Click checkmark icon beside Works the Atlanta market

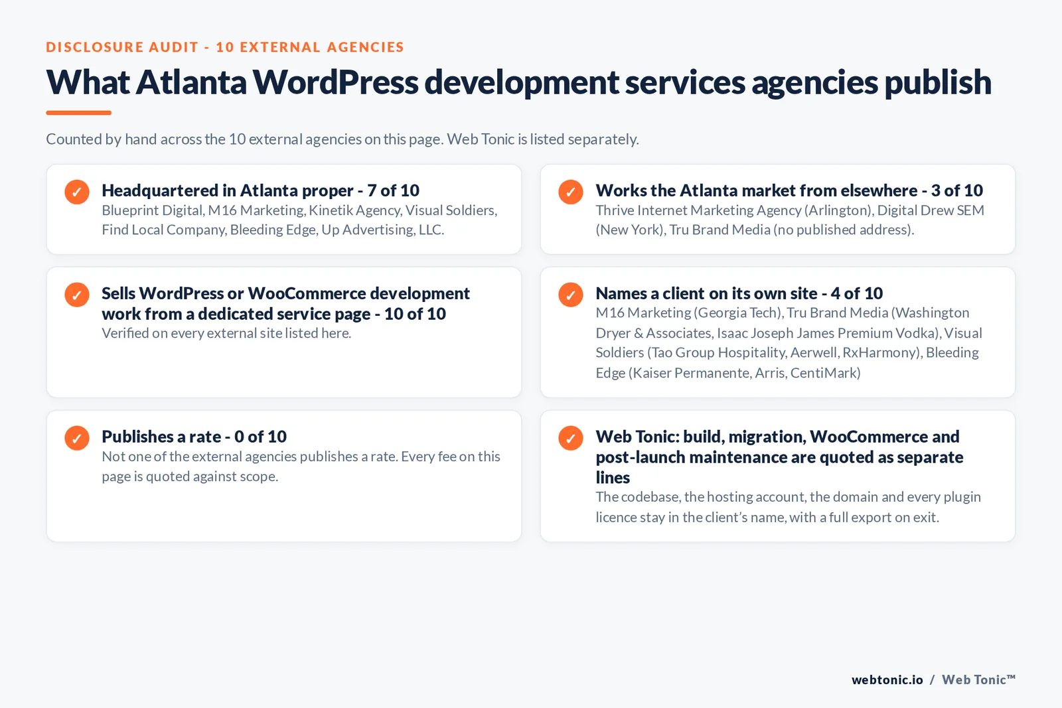click(x=571, y=192)
